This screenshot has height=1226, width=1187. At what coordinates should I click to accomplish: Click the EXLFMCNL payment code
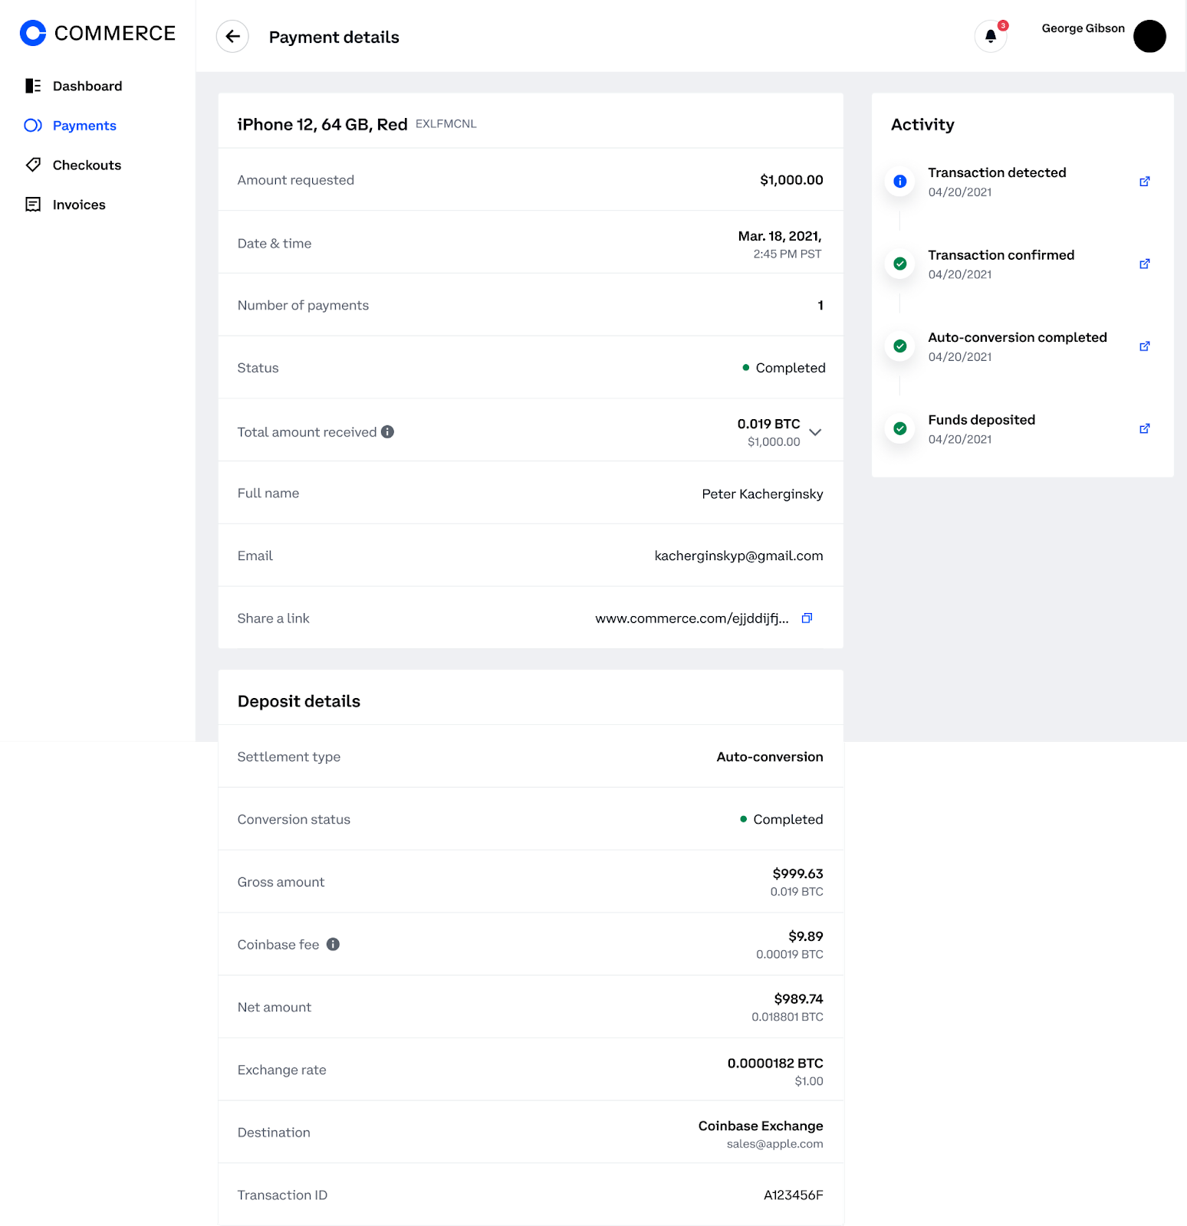446,124
